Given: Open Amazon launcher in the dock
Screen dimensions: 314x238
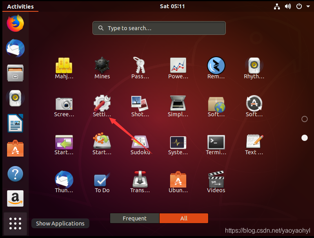Looking at the screenshot, I should pyautogui.click(x=15, y=198).
